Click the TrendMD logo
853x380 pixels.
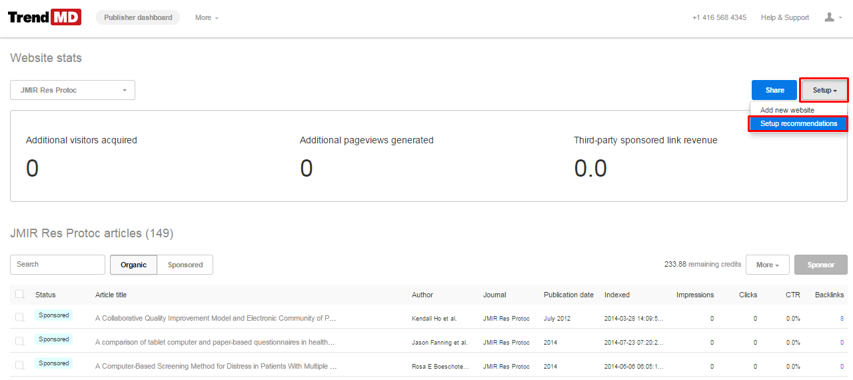(x=45, y=17)
